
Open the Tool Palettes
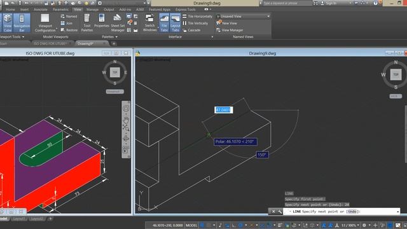pos(87,23)
